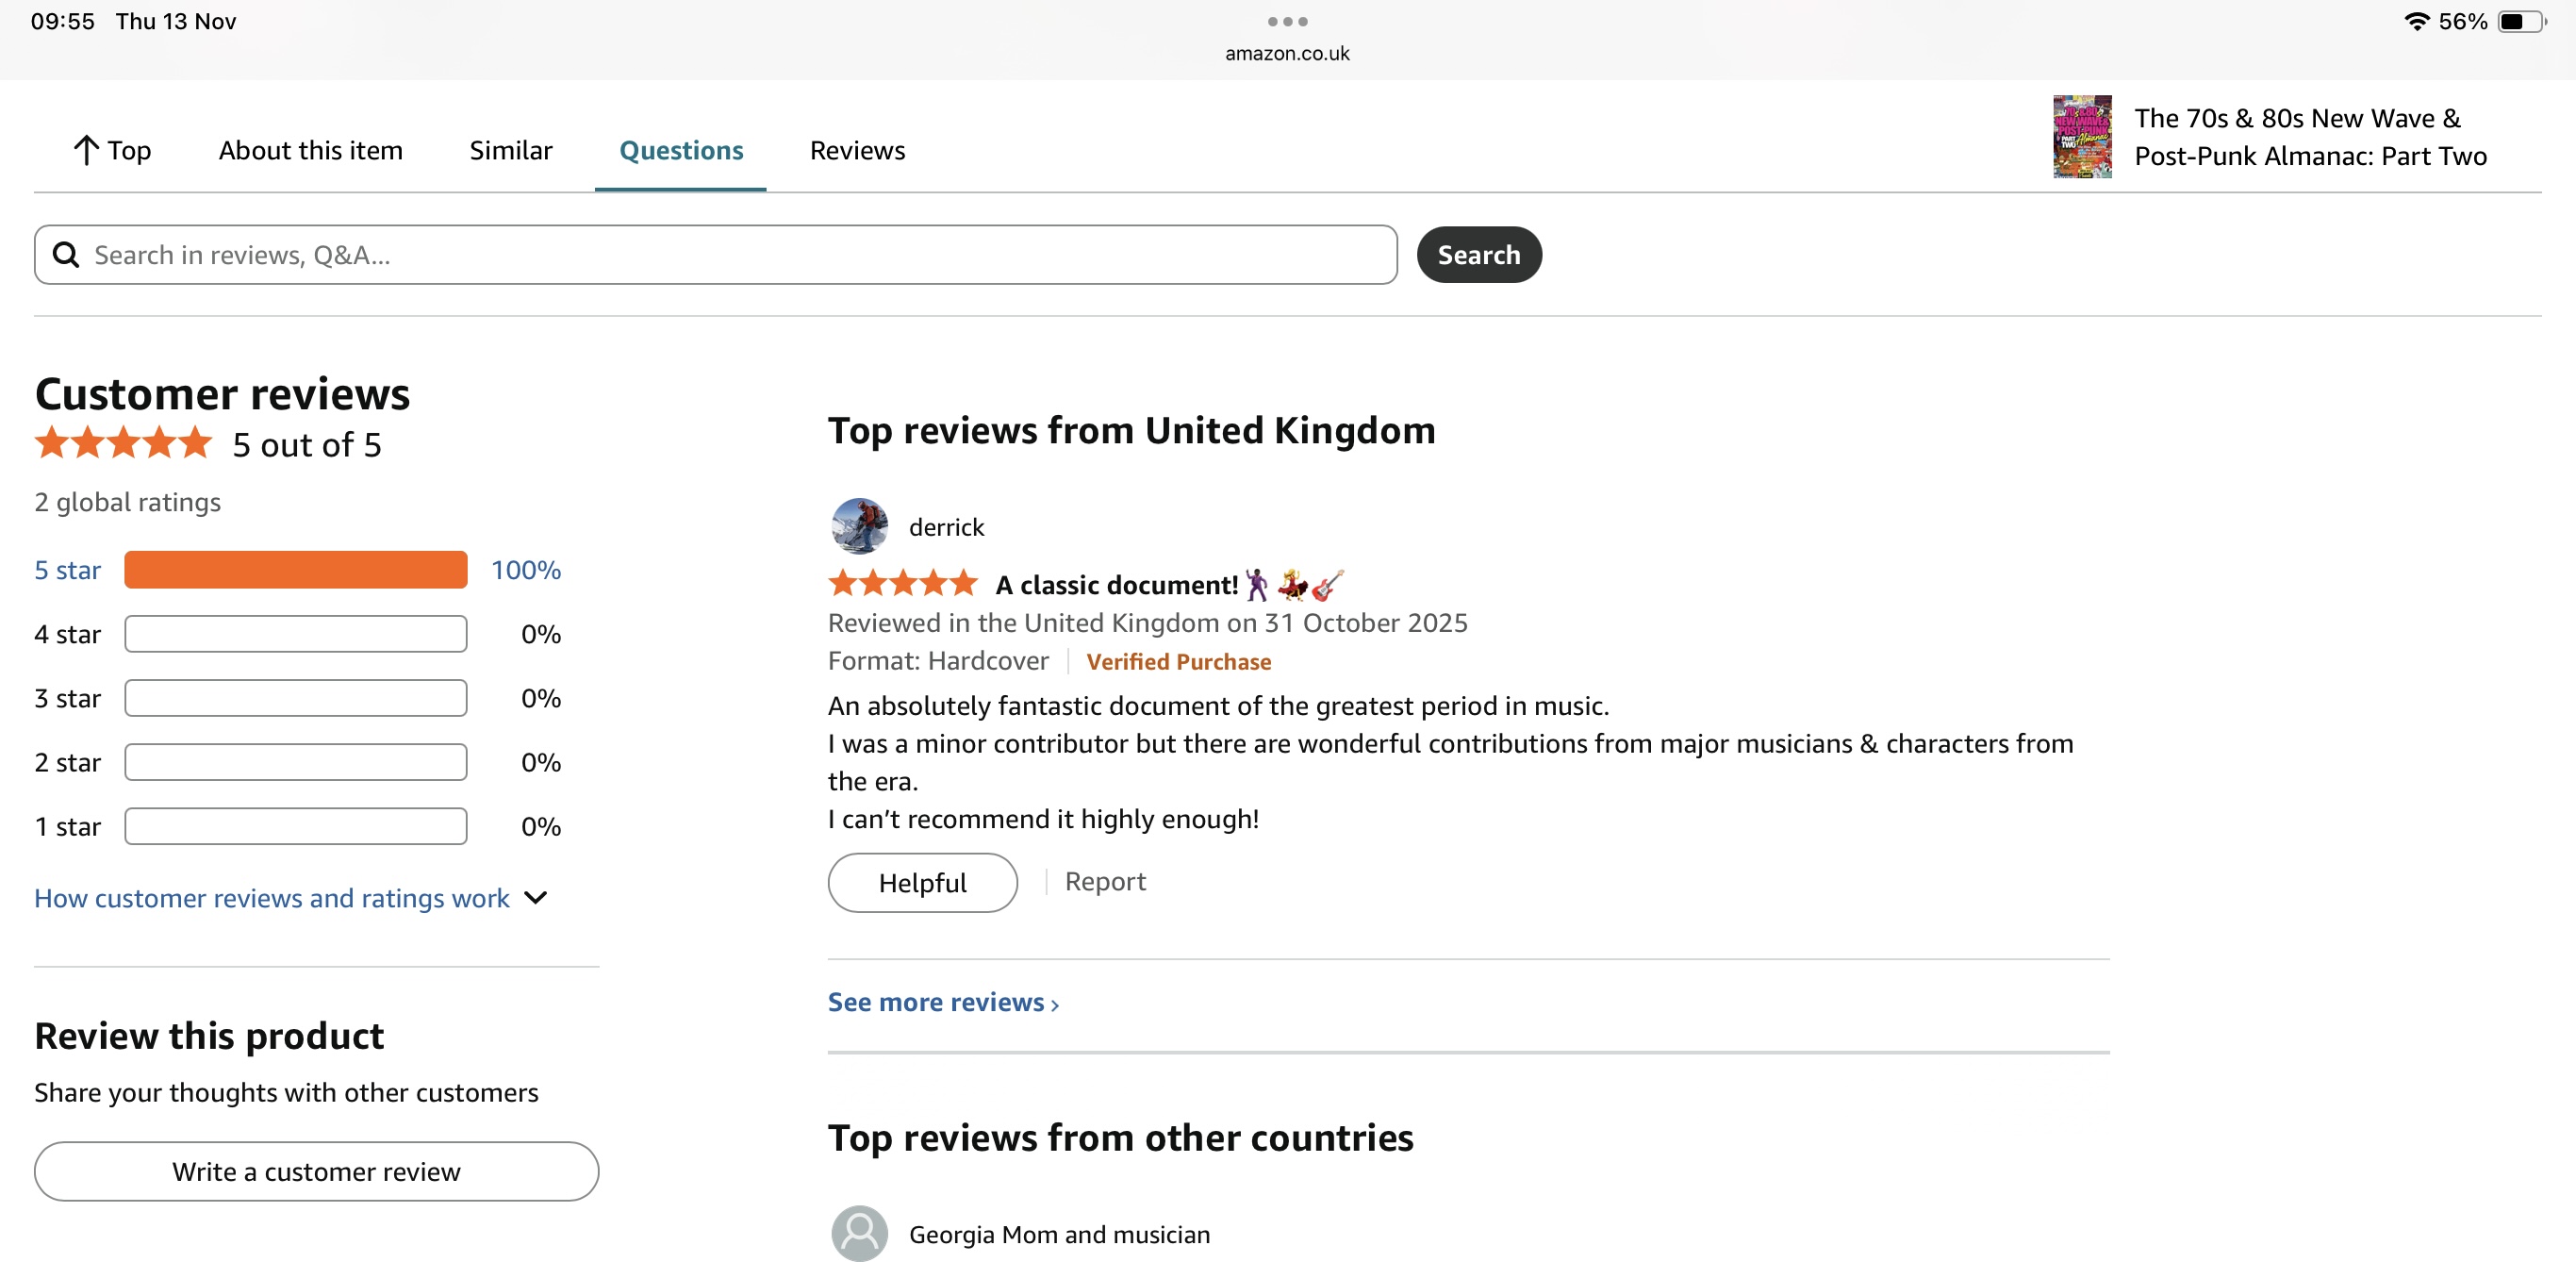Click the five-star rating on derrick's review

pos(902,583)
